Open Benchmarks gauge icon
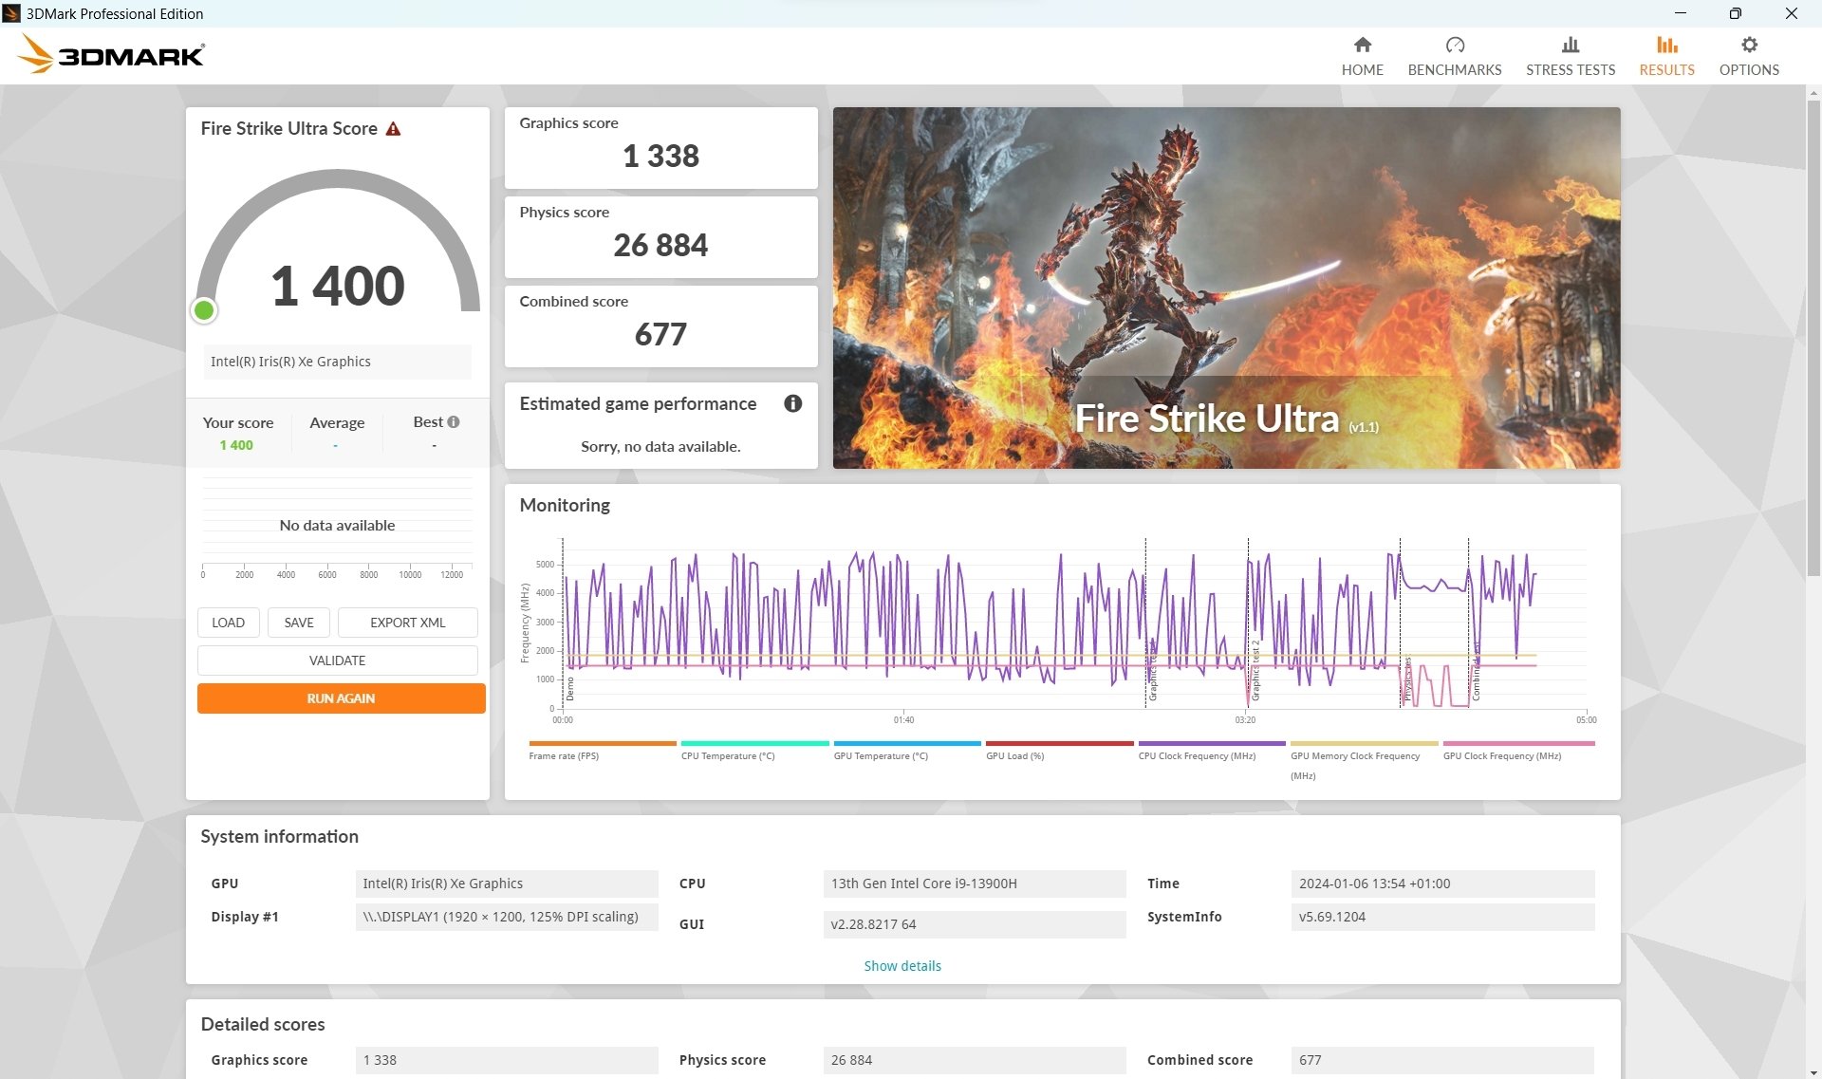This screenshot has width=1822, height=1079. click(1454, 45)
